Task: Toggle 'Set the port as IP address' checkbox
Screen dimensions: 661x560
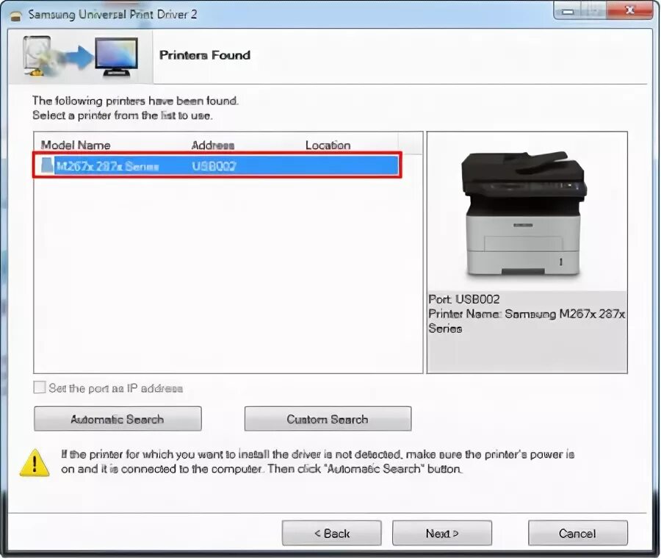Action: click(x=39, y=387)
